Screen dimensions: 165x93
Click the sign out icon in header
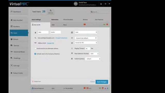(x=109, y=4)
